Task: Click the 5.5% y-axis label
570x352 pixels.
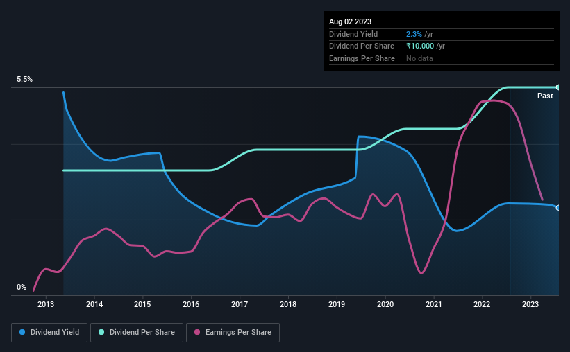Action: pos(25,80)
